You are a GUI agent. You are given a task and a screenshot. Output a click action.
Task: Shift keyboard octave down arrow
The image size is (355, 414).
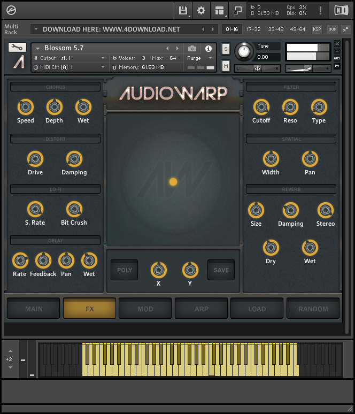pos(10,367)
